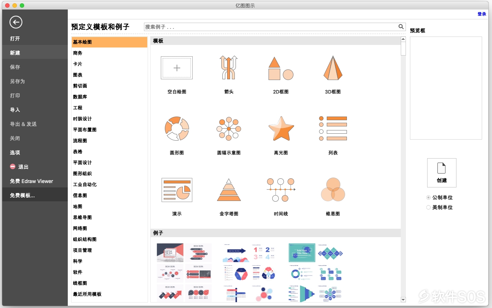Screen dimensions: 492x308
Task: Select the 圆形图 circular chart template
Action: click(177, 129)
